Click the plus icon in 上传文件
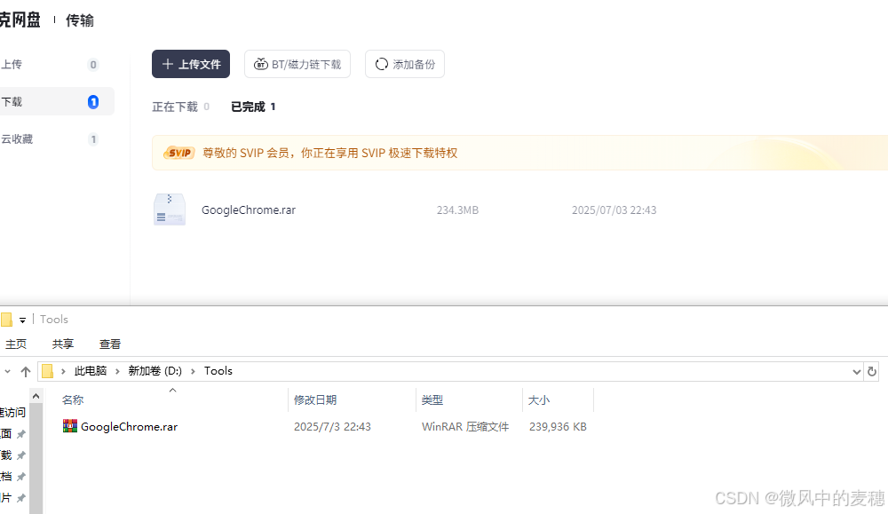Screen dimensions: 888x514 [x=168, y=64]
